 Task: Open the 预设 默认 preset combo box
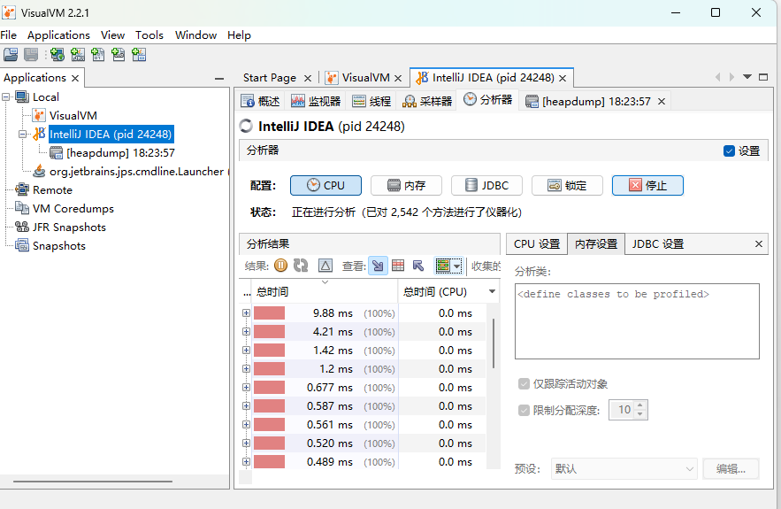[624, 468]
